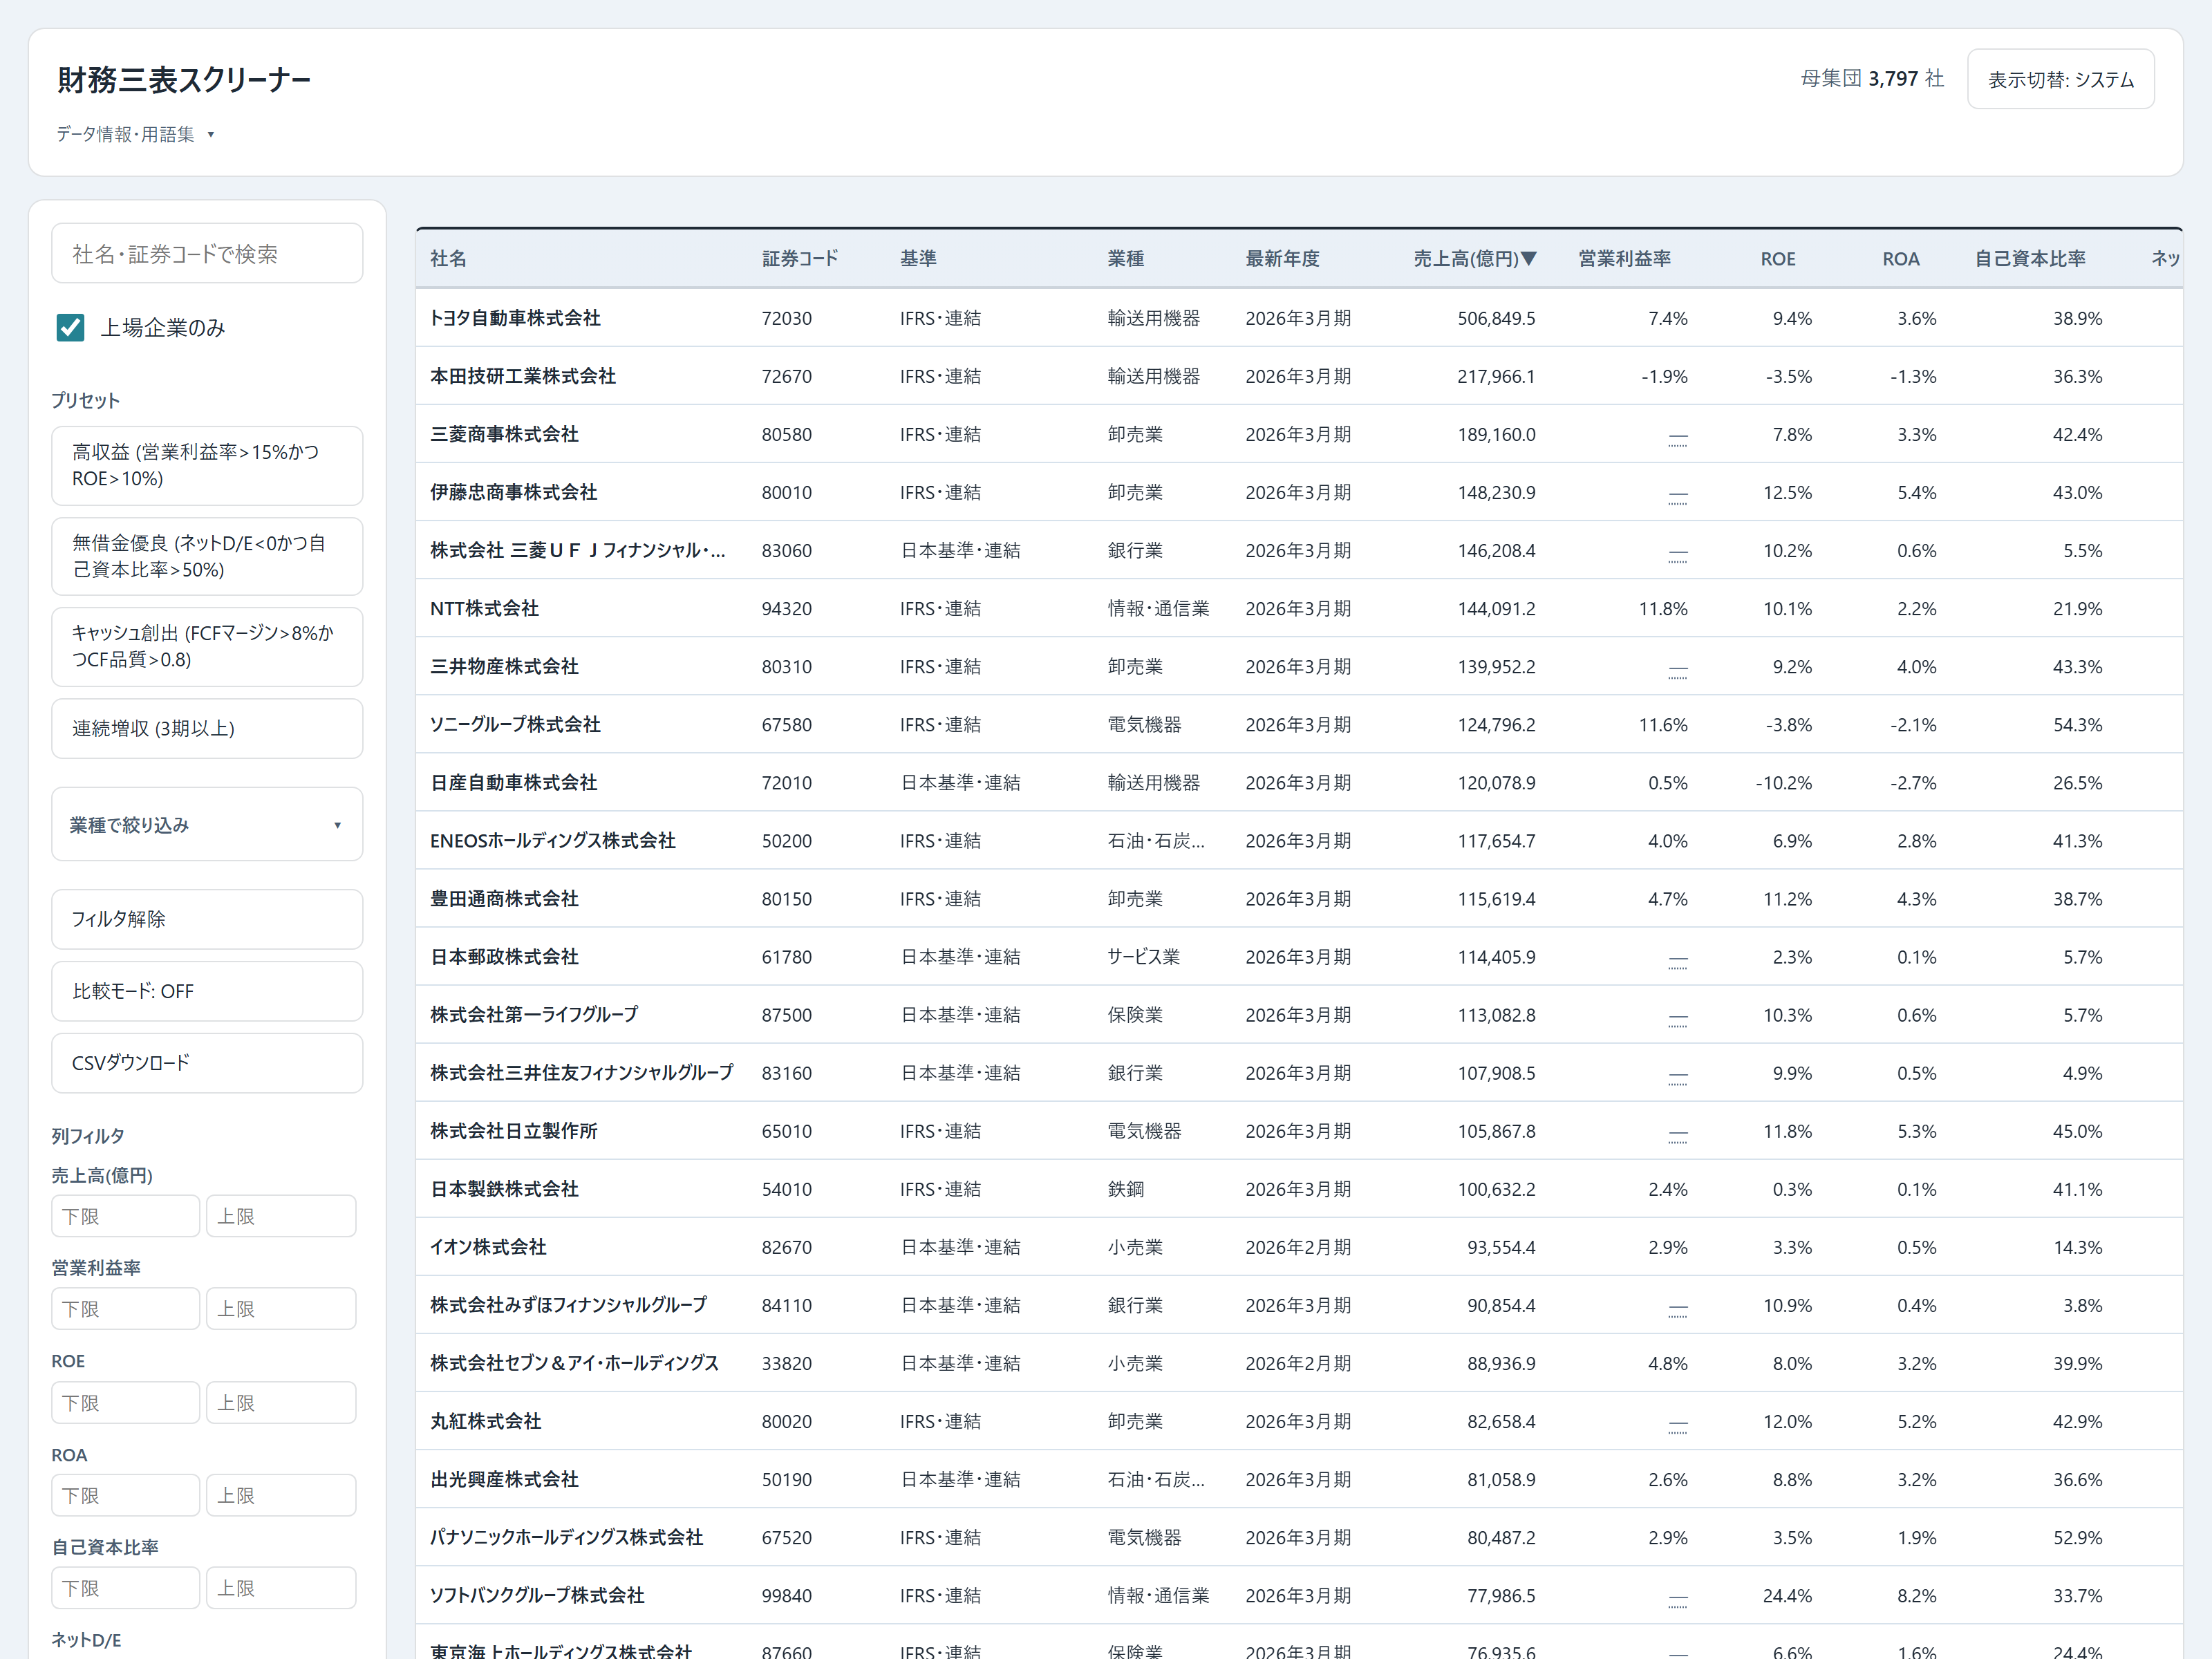Click 日産自動車's -10.2% ROE value

pyautogui.click(x=1784, y=782)
